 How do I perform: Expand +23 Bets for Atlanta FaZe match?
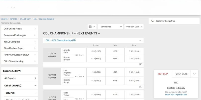click(x=79, y=55)
